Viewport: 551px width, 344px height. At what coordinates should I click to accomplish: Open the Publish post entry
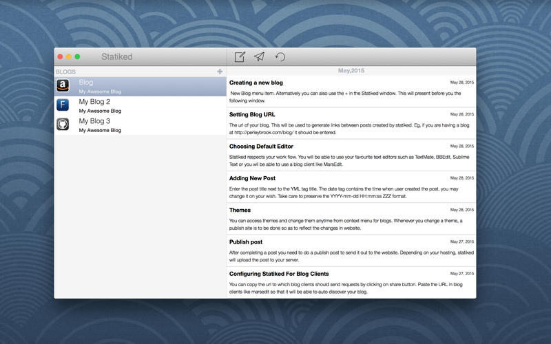tap(351, 250)
